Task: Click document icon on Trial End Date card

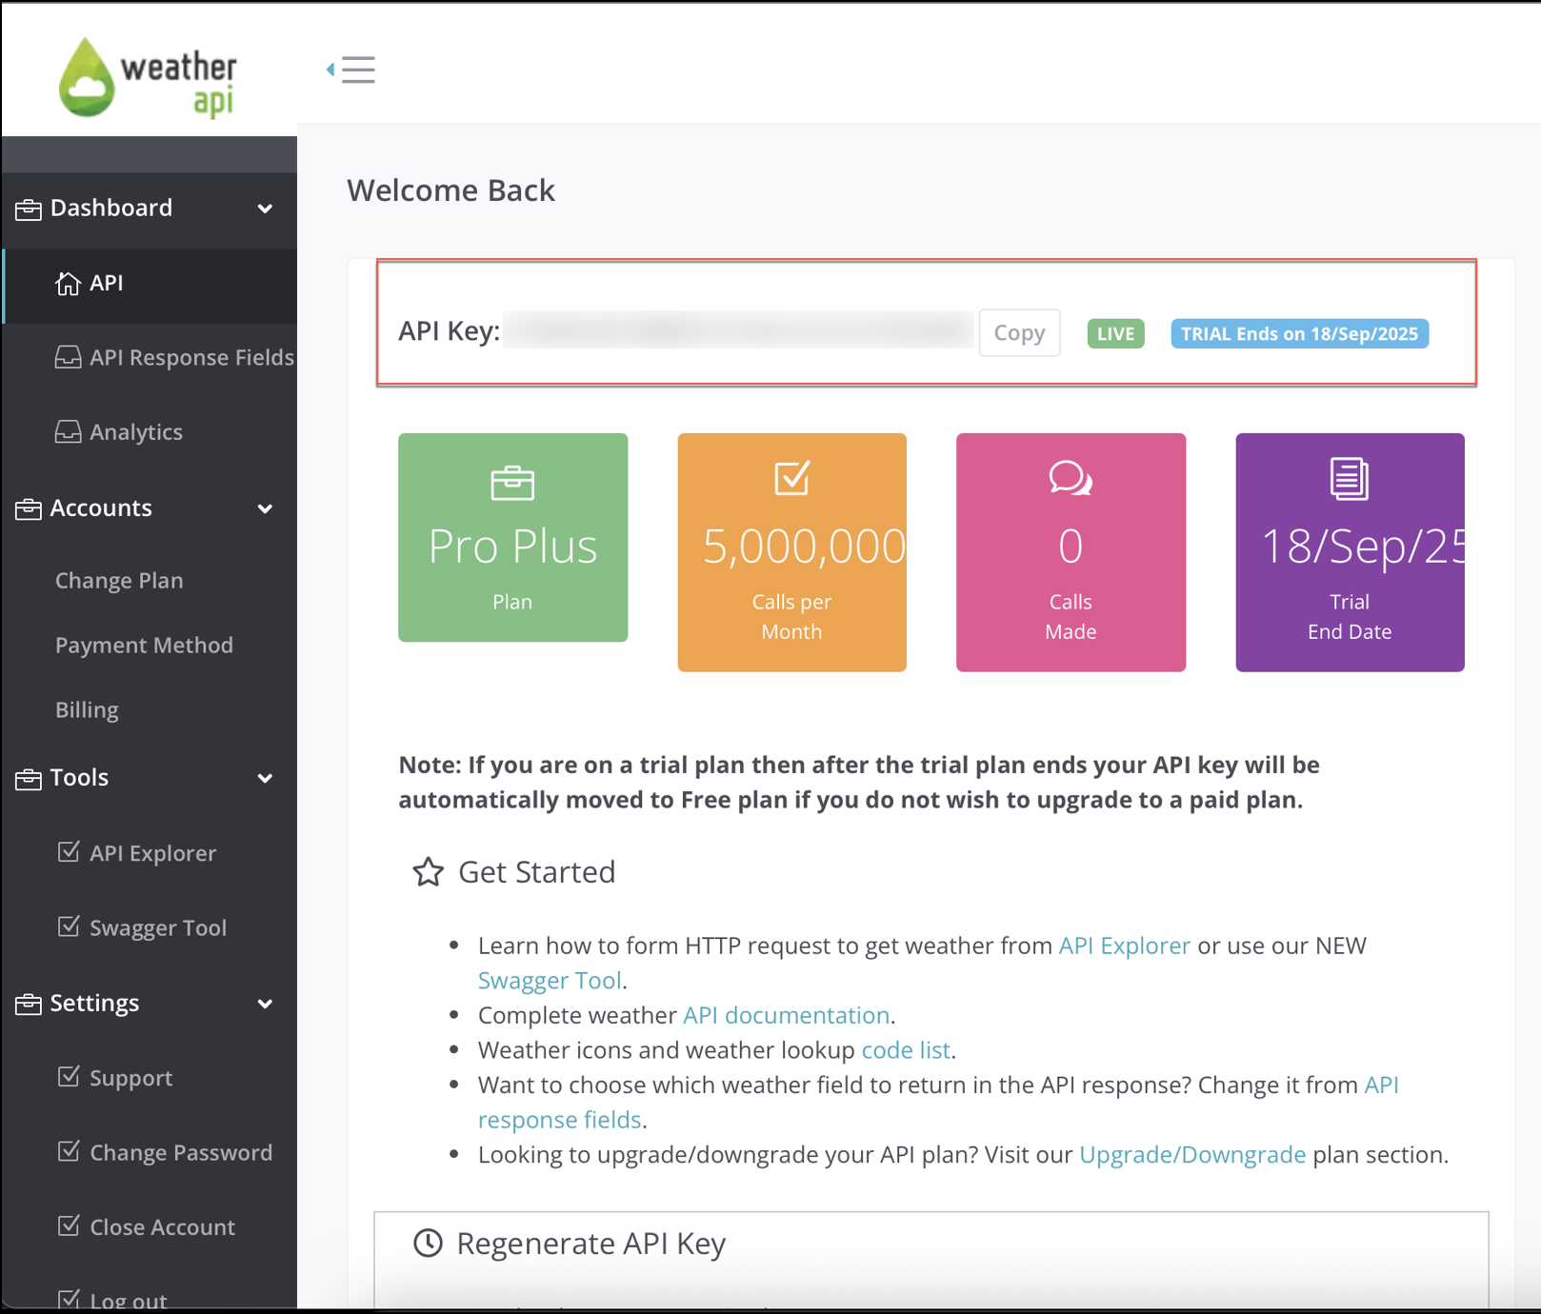Action: click(x=1350, y=479)
